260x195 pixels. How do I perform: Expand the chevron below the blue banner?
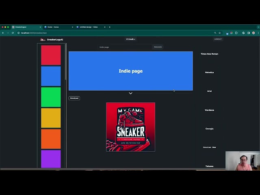[131, 93]
